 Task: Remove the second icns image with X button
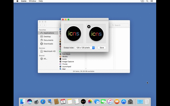pos(89,26)
